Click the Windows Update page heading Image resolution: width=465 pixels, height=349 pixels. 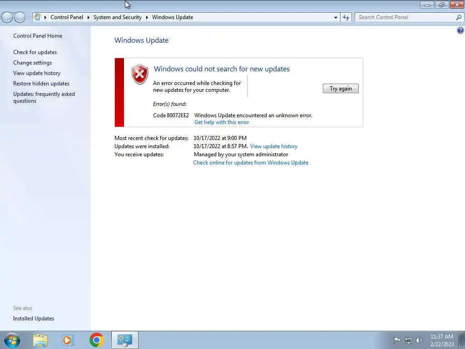[x=142, y=40]
